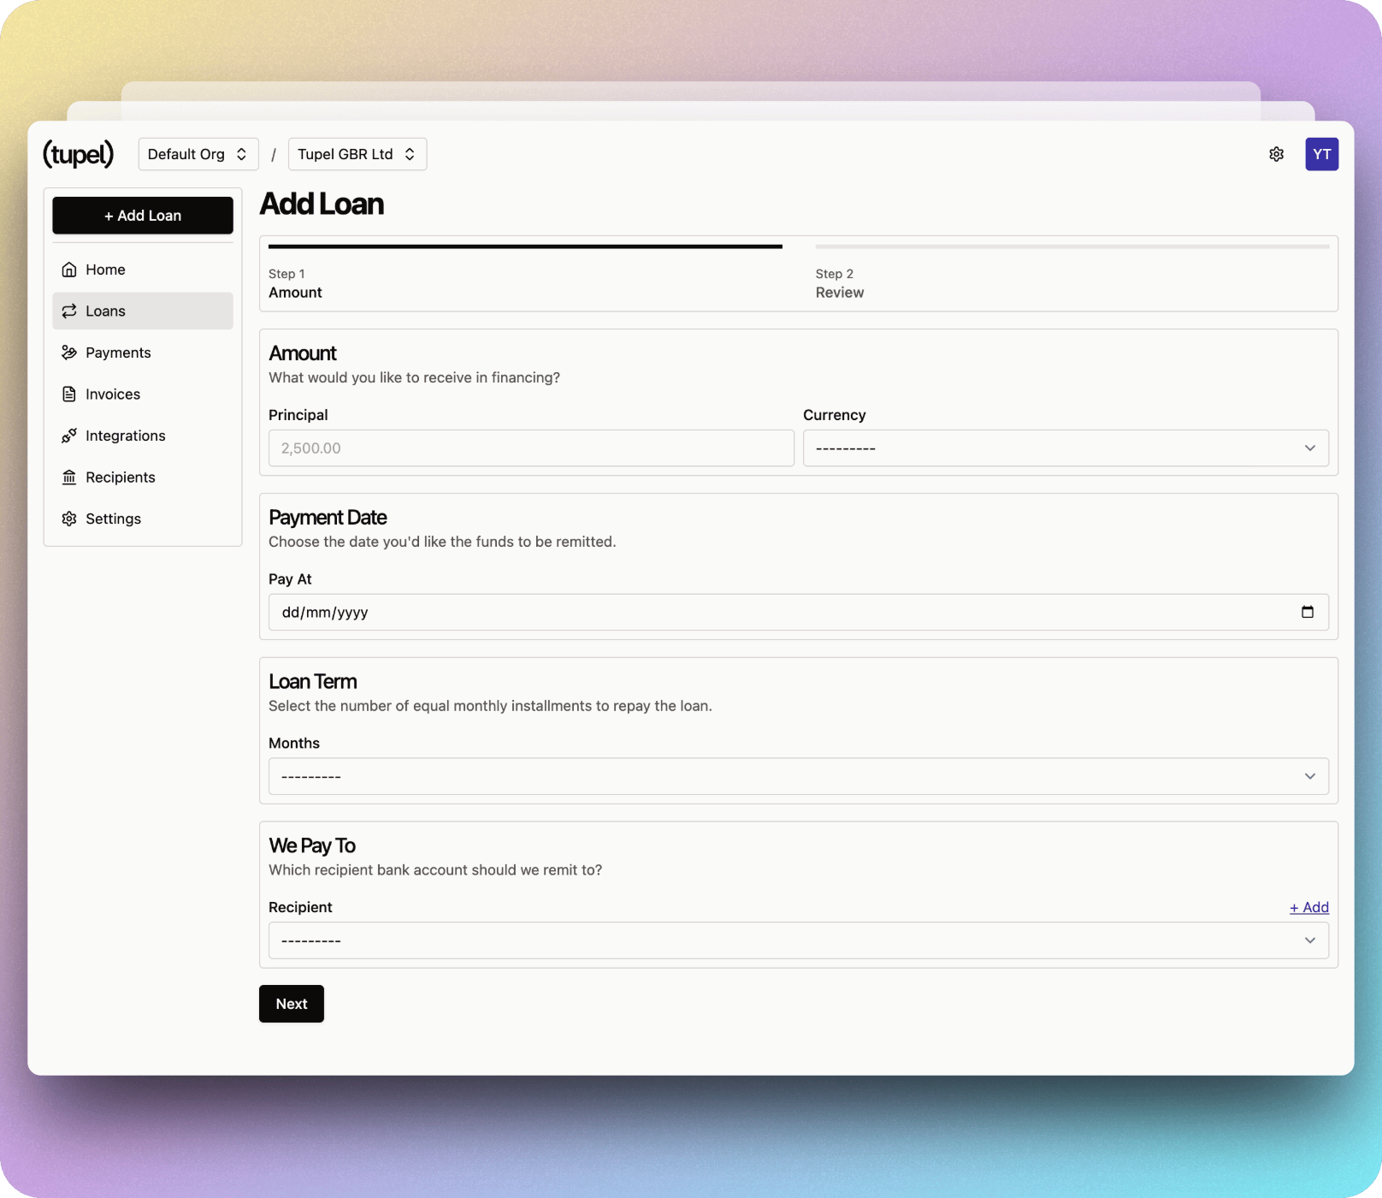Click the Integrations plug icon
1382x1198 pixels.
click(x=69, y=436)
